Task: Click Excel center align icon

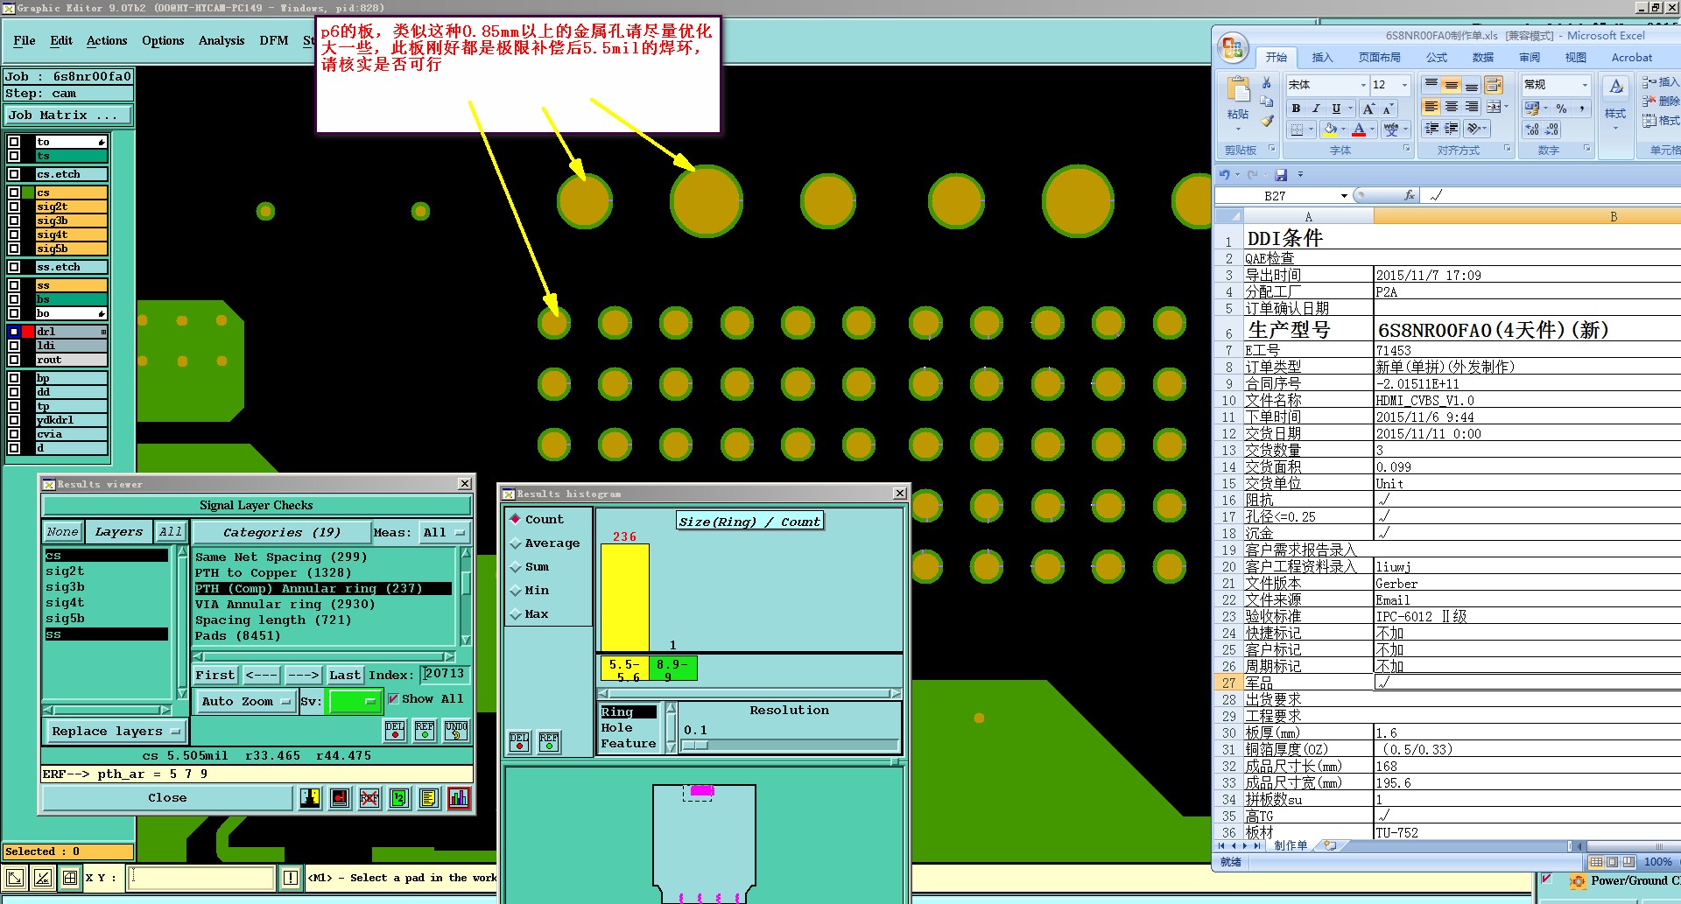Action: (1451, 107)
